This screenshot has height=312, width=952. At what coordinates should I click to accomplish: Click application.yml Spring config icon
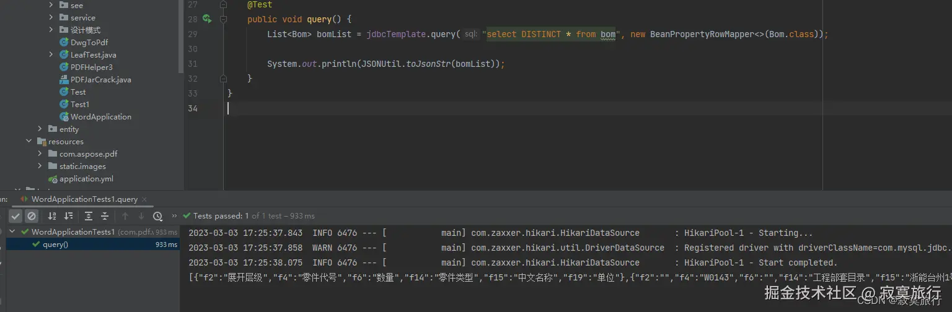[53, 178]
